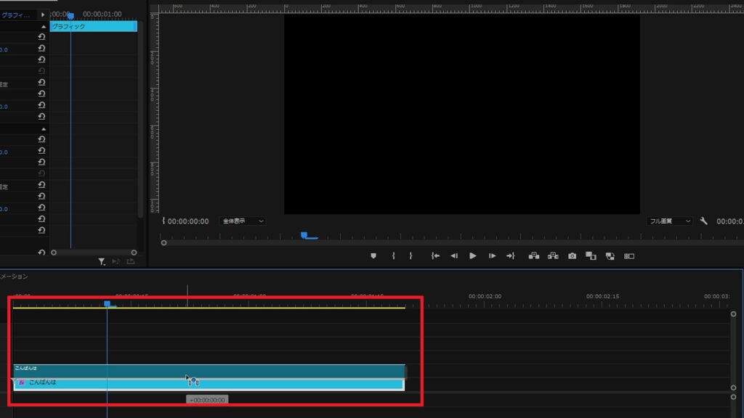Click the left handle of Effect Controls zoom bar

[x=54, y=253]
